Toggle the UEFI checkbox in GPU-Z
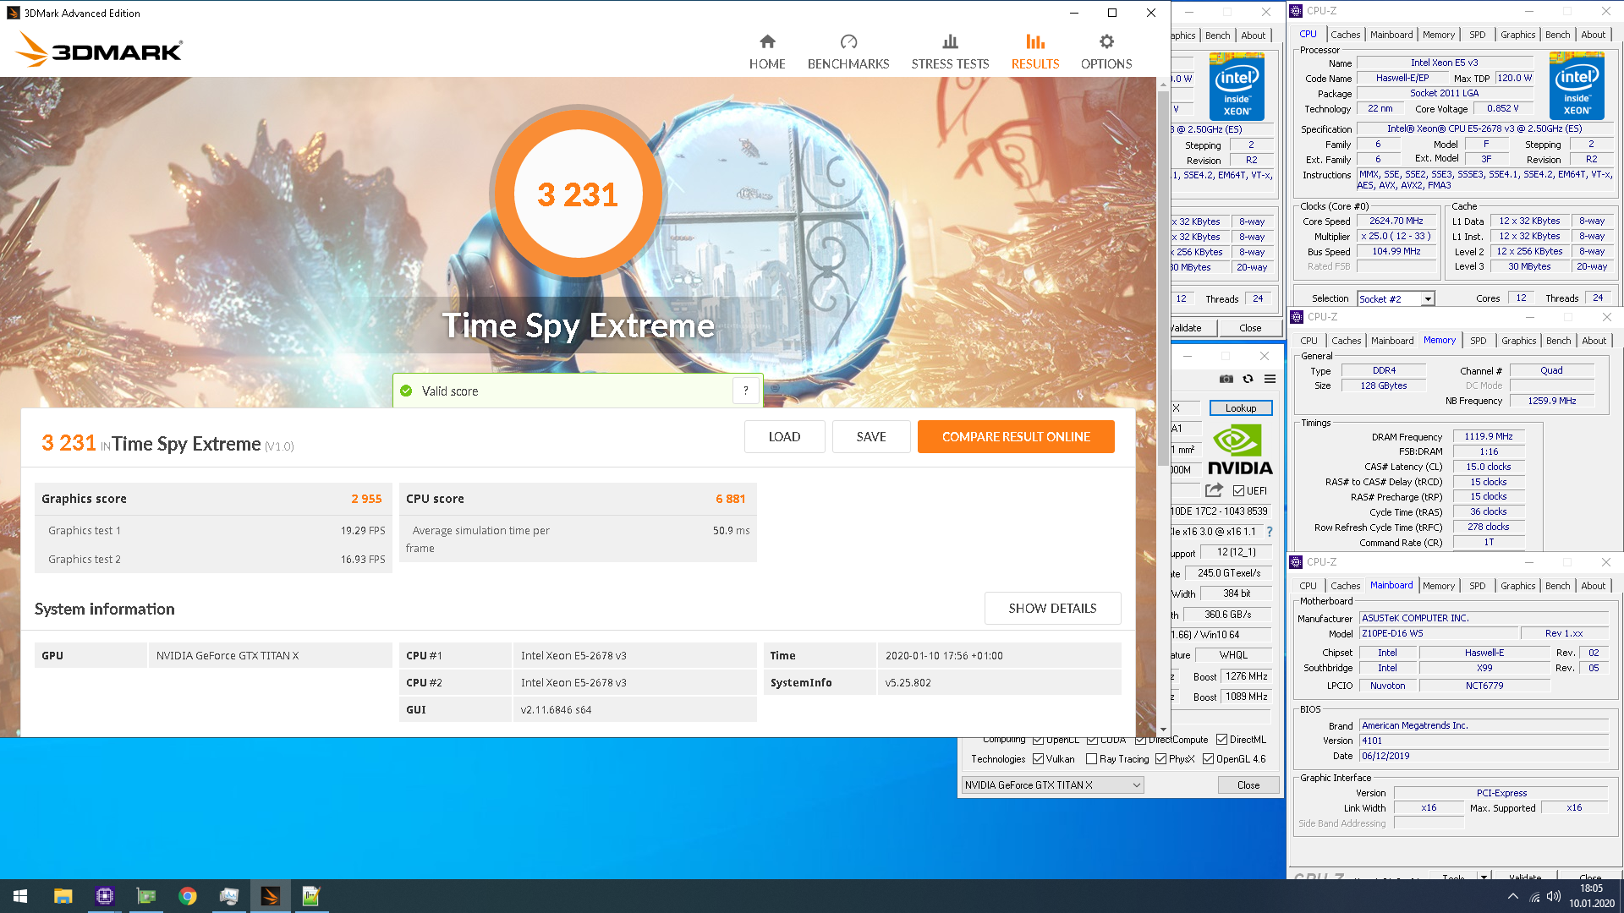 [x=1238, y=491]
